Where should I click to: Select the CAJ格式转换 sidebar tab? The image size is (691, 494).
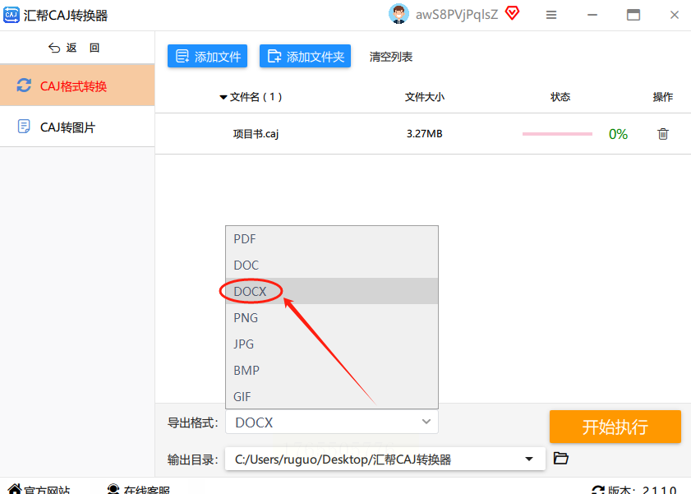coord(77,85)
